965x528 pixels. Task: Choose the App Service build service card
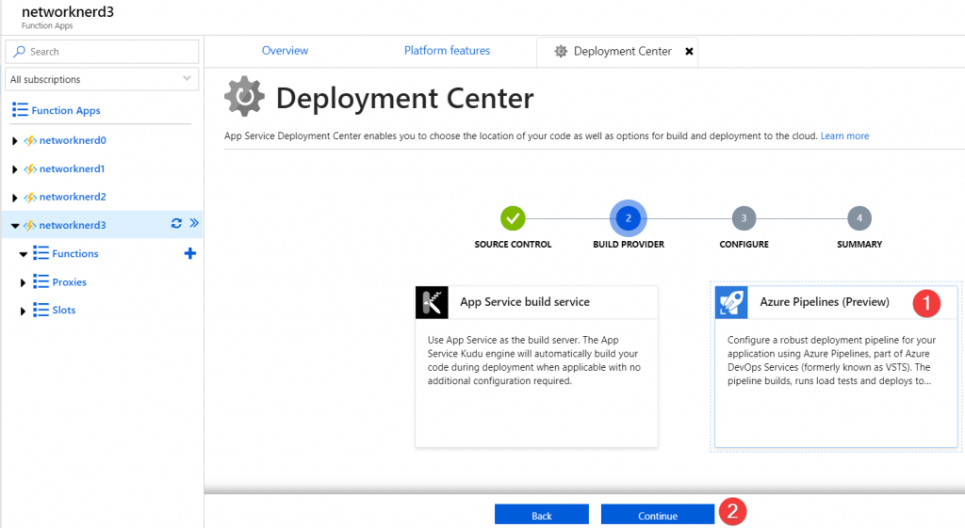click(x=536, y=366)
